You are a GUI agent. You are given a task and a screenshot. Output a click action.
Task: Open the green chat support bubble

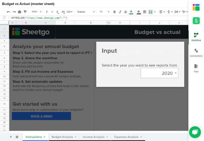(195, 132)
